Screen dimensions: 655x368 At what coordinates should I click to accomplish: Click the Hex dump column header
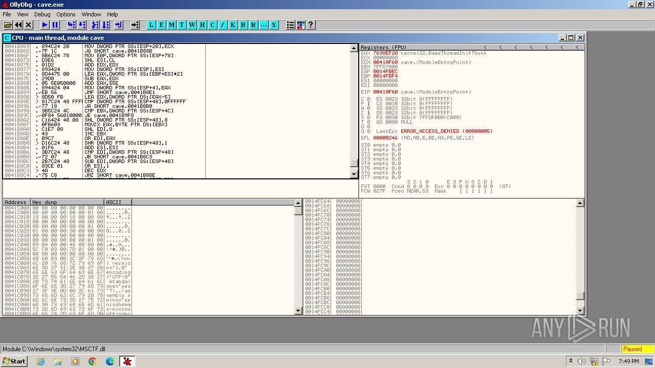[x=68, y=202]
